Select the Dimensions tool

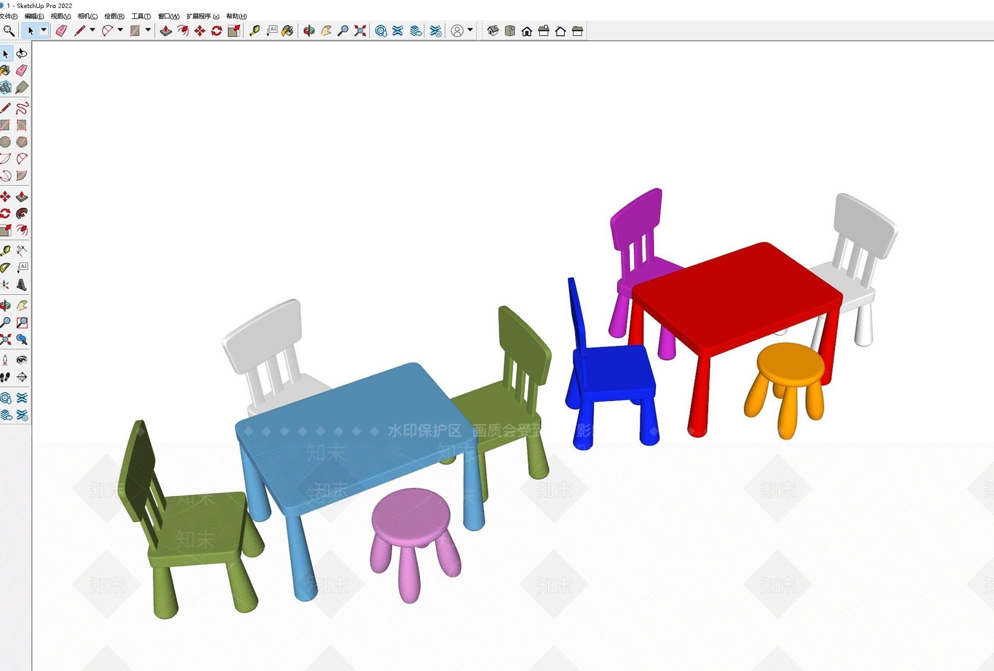point(22,251)
